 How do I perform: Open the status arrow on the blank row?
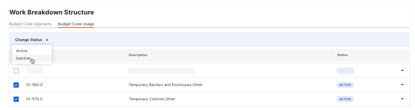pyautogui.click(x=402, y=71)
